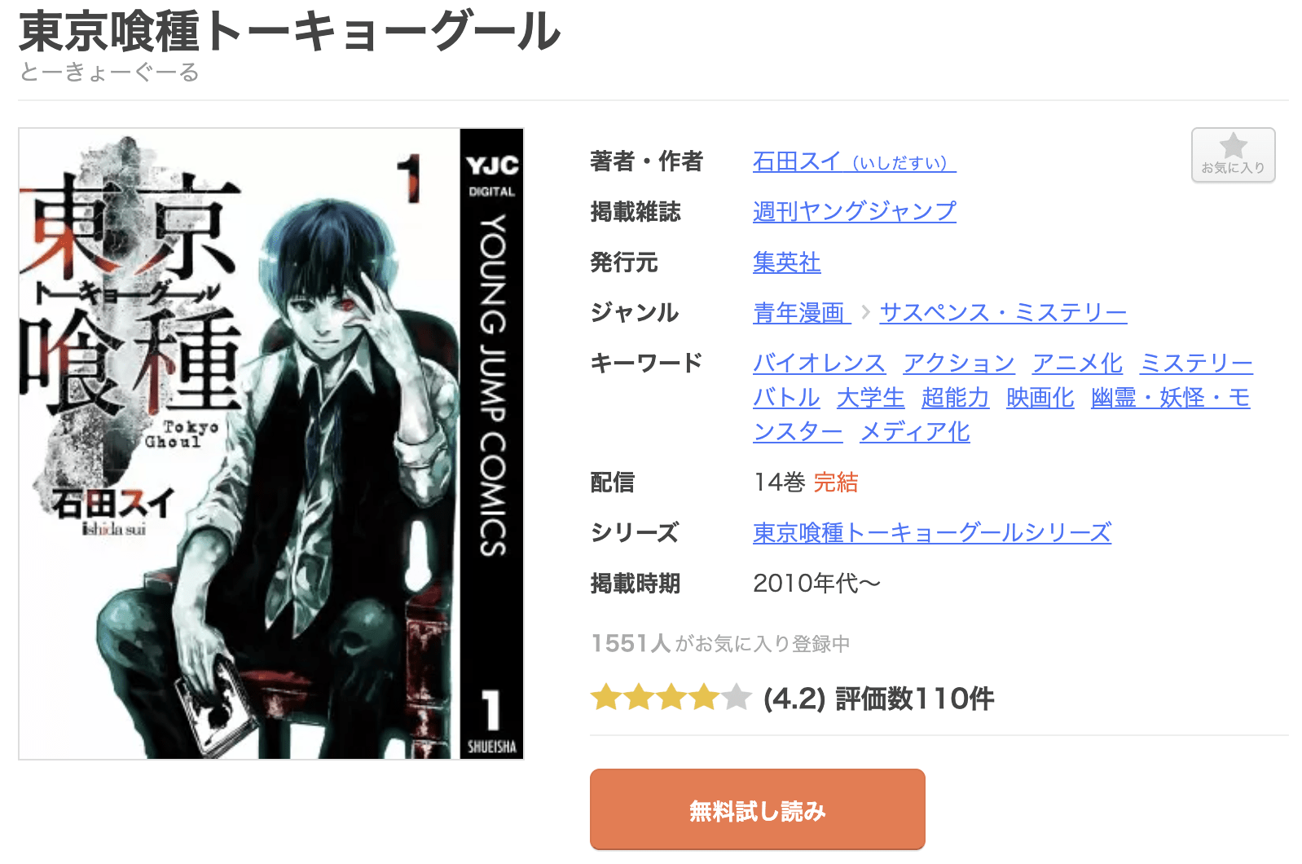Click keyword メディア化
The width and height of the screenshot is (1302, 864).
point(915,431)
